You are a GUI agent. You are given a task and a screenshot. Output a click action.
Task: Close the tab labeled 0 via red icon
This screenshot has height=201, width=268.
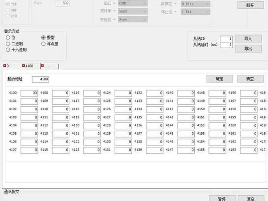point(5,66)
